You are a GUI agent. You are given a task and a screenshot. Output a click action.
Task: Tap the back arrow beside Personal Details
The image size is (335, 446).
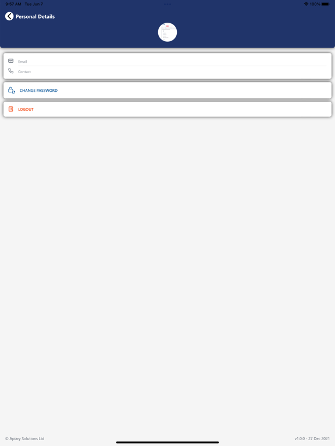tap(9, 16)
